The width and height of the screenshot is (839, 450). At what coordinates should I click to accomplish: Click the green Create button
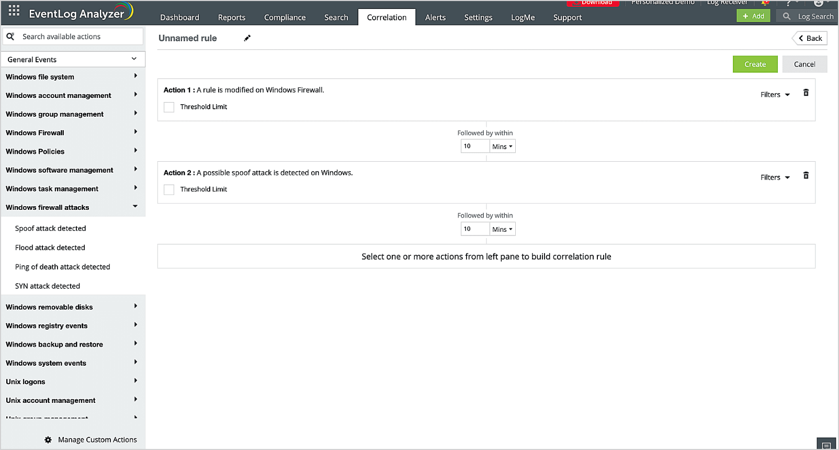pos(755,64)
